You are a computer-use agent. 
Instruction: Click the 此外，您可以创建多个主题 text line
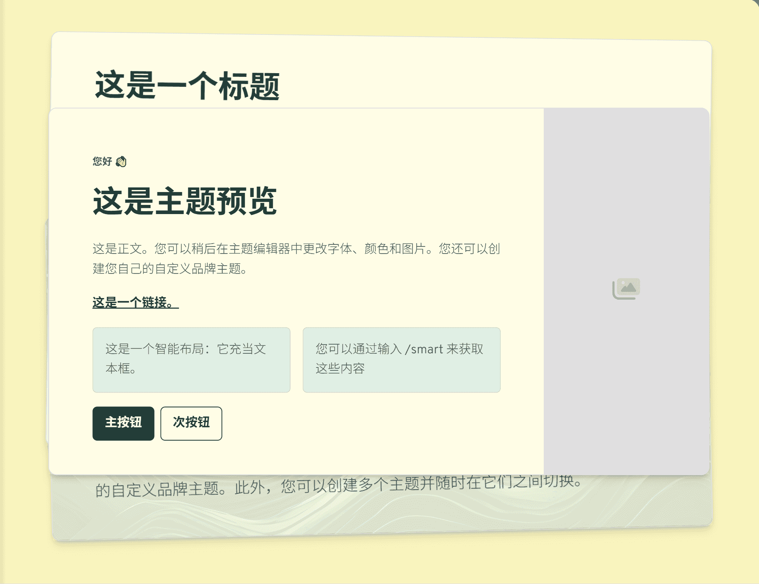(x=337, y=485)
